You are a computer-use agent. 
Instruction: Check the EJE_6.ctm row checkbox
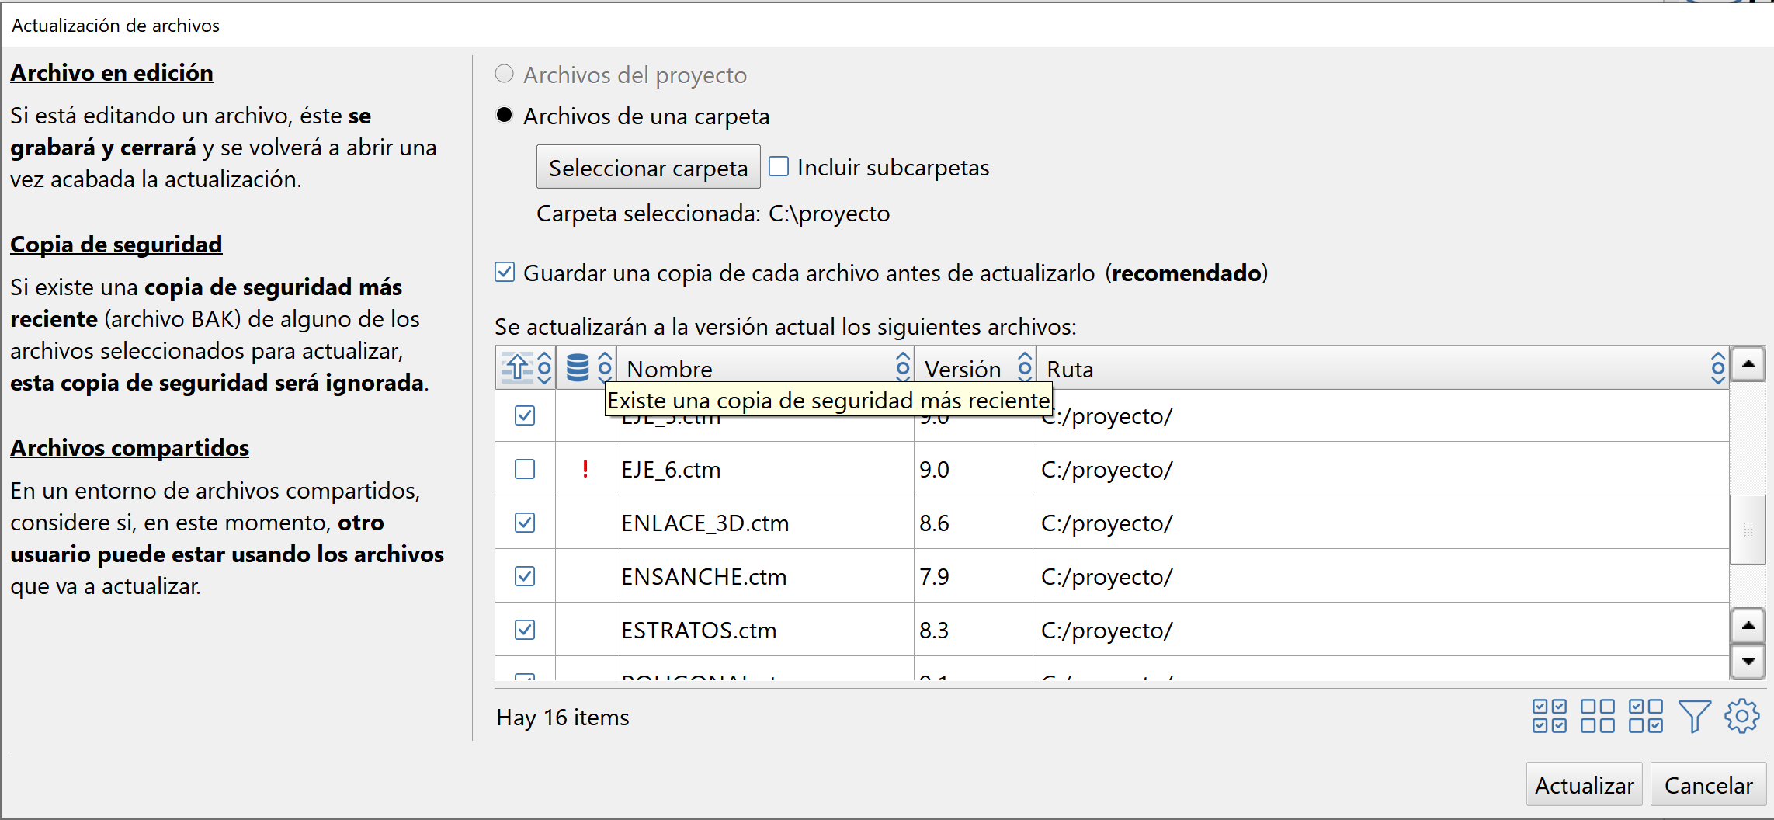pos(525,469)
